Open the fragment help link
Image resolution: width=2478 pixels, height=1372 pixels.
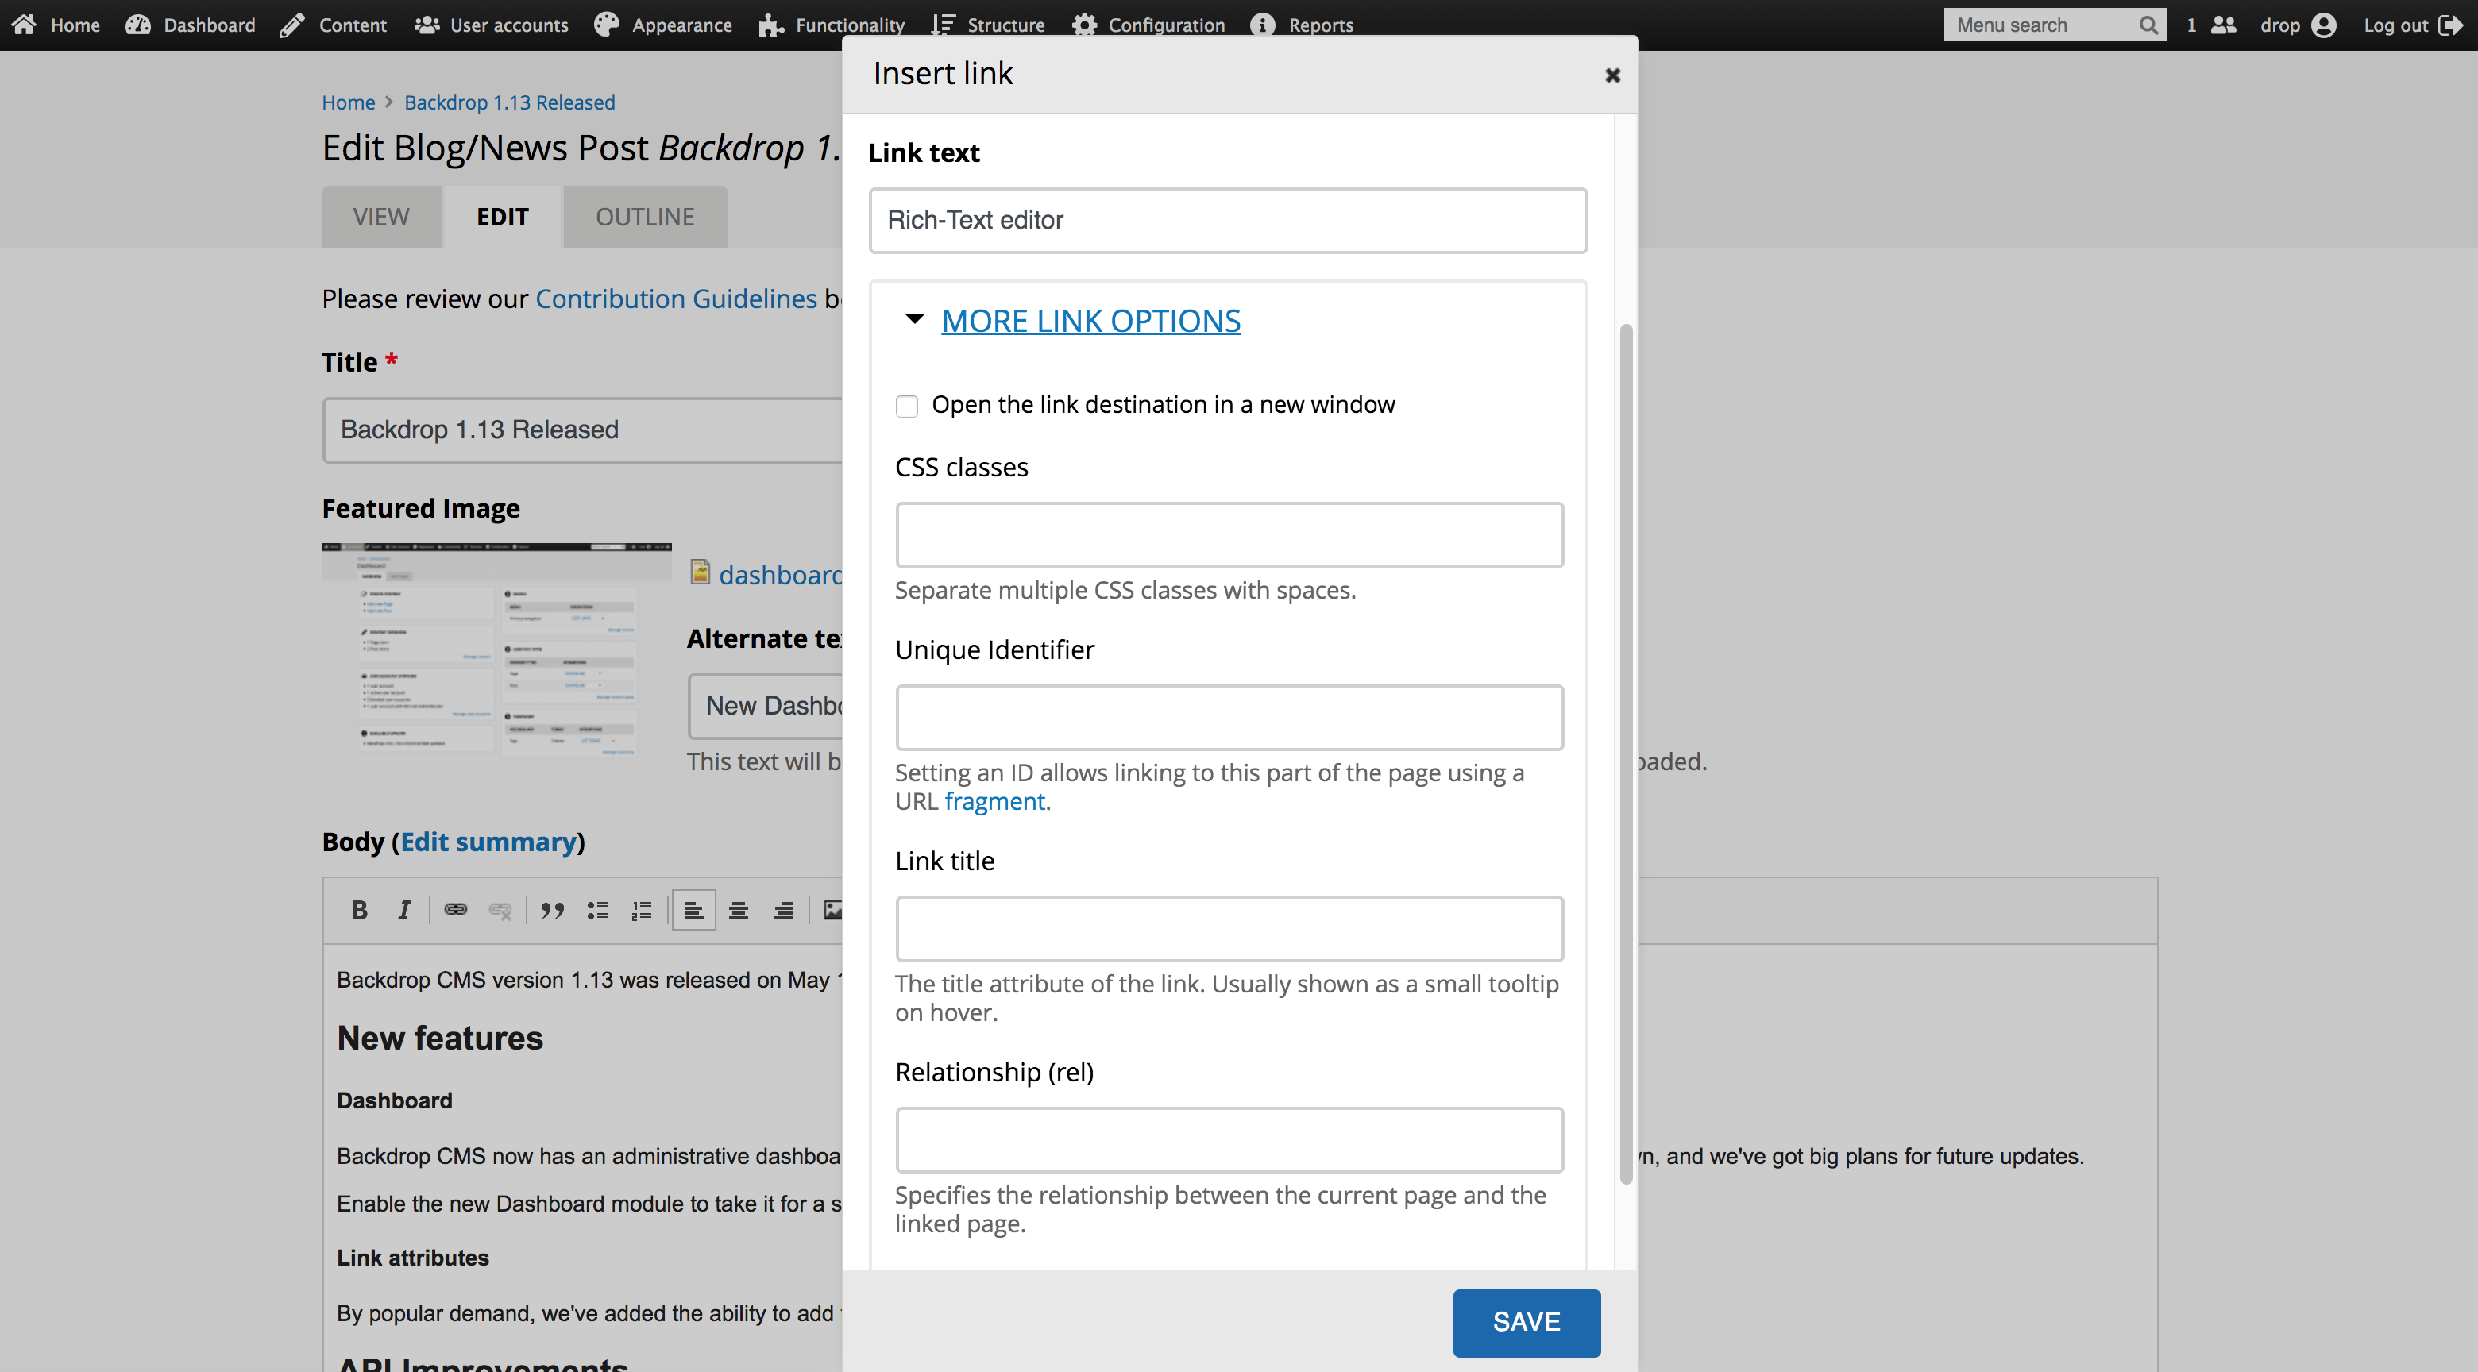[994, 801]
